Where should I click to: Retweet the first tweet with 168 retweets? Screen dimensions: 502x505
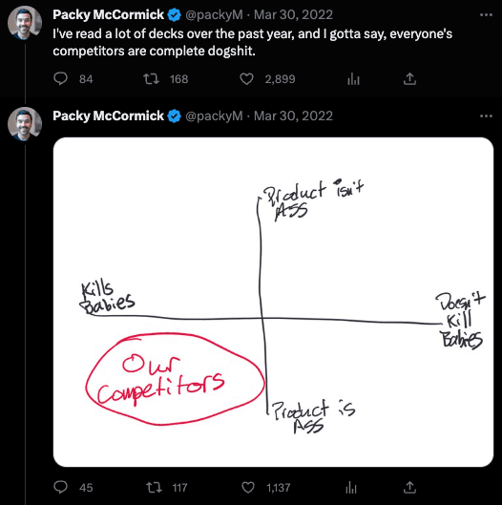point(151,79)
